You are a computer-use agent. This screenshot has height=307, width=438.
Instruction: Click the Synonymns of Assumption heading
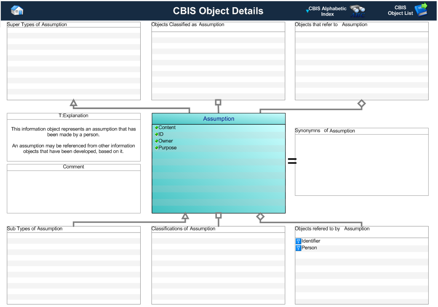325,131
